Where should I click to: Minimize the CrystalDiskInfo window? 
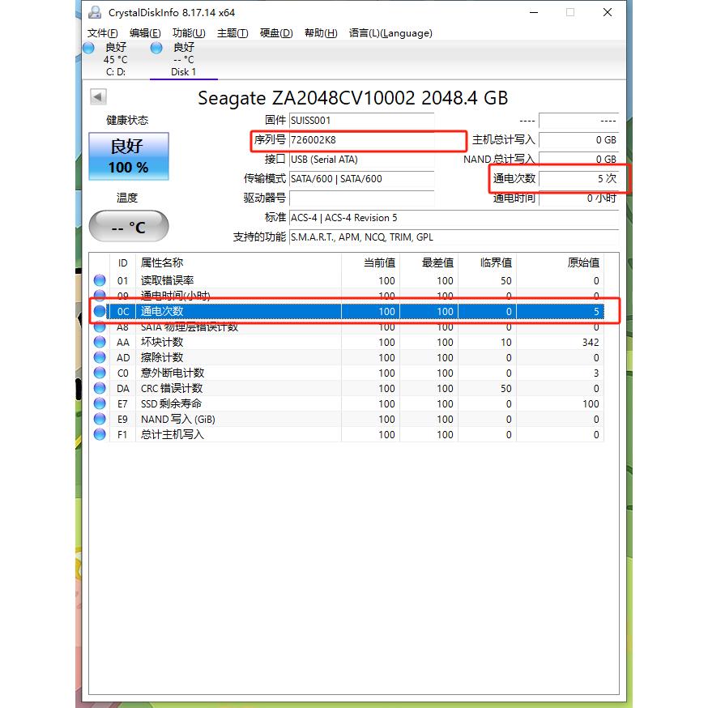pyautogui.click(x=534, y=12)
